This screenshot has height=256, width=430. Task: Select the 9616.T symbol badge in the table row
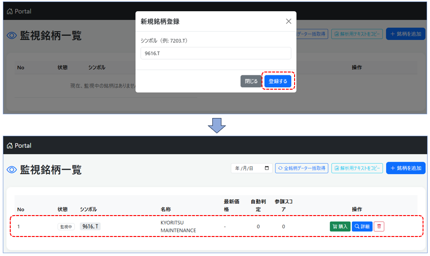coord(90,227)
